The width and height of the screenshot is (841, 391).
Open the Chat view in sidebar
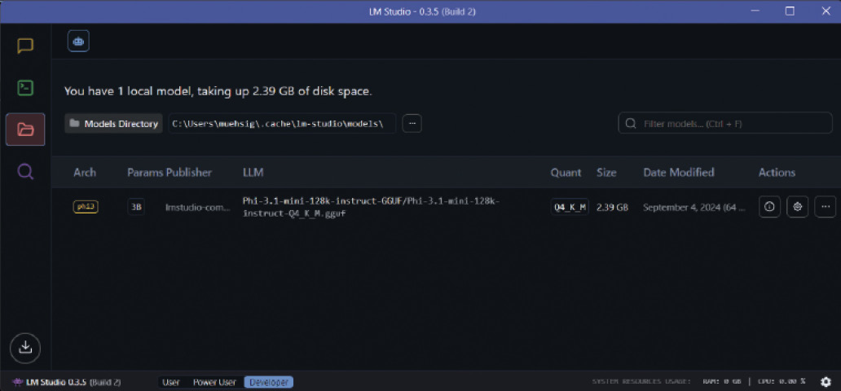pos(25,46)
